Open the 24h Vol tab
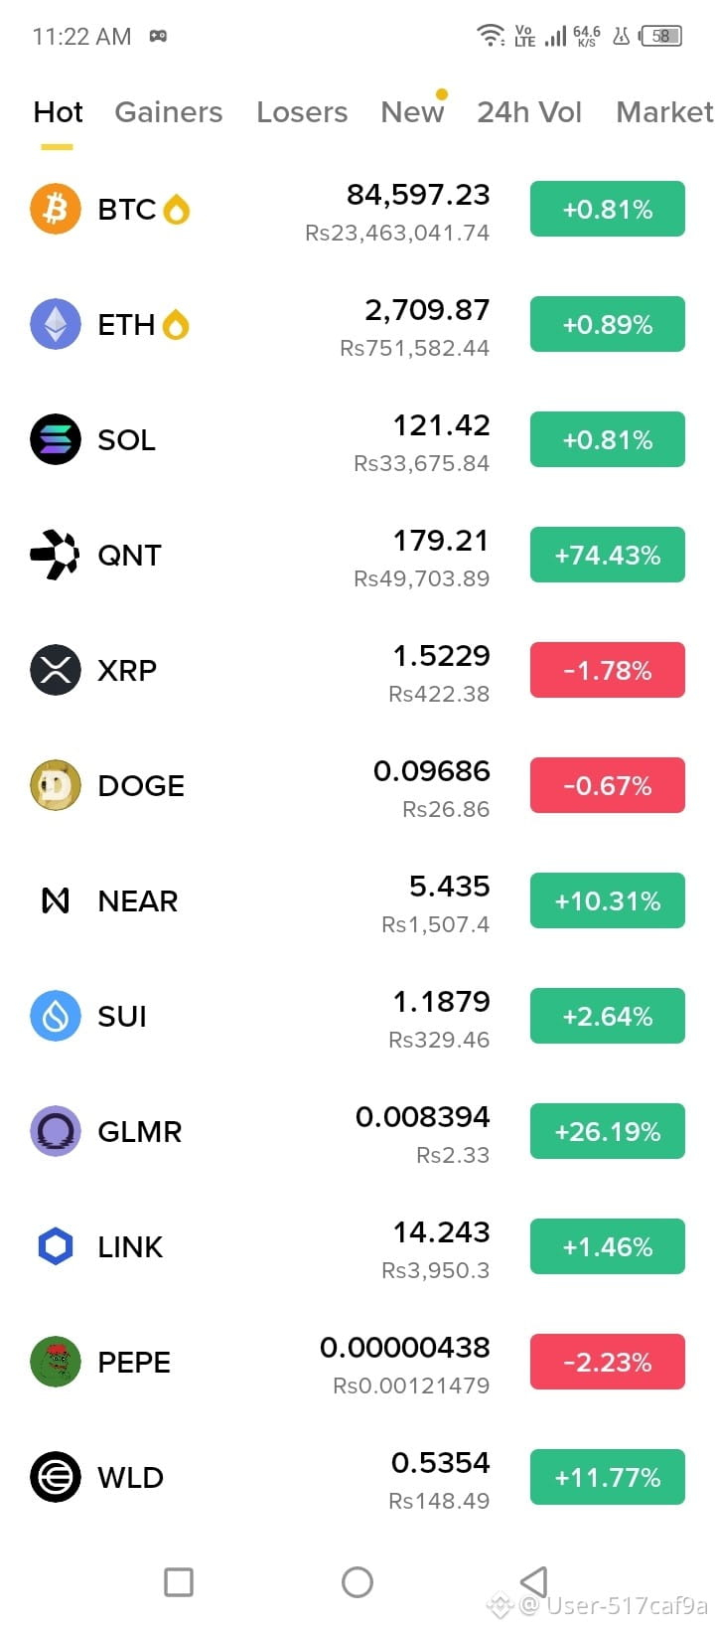 (529, 112)
